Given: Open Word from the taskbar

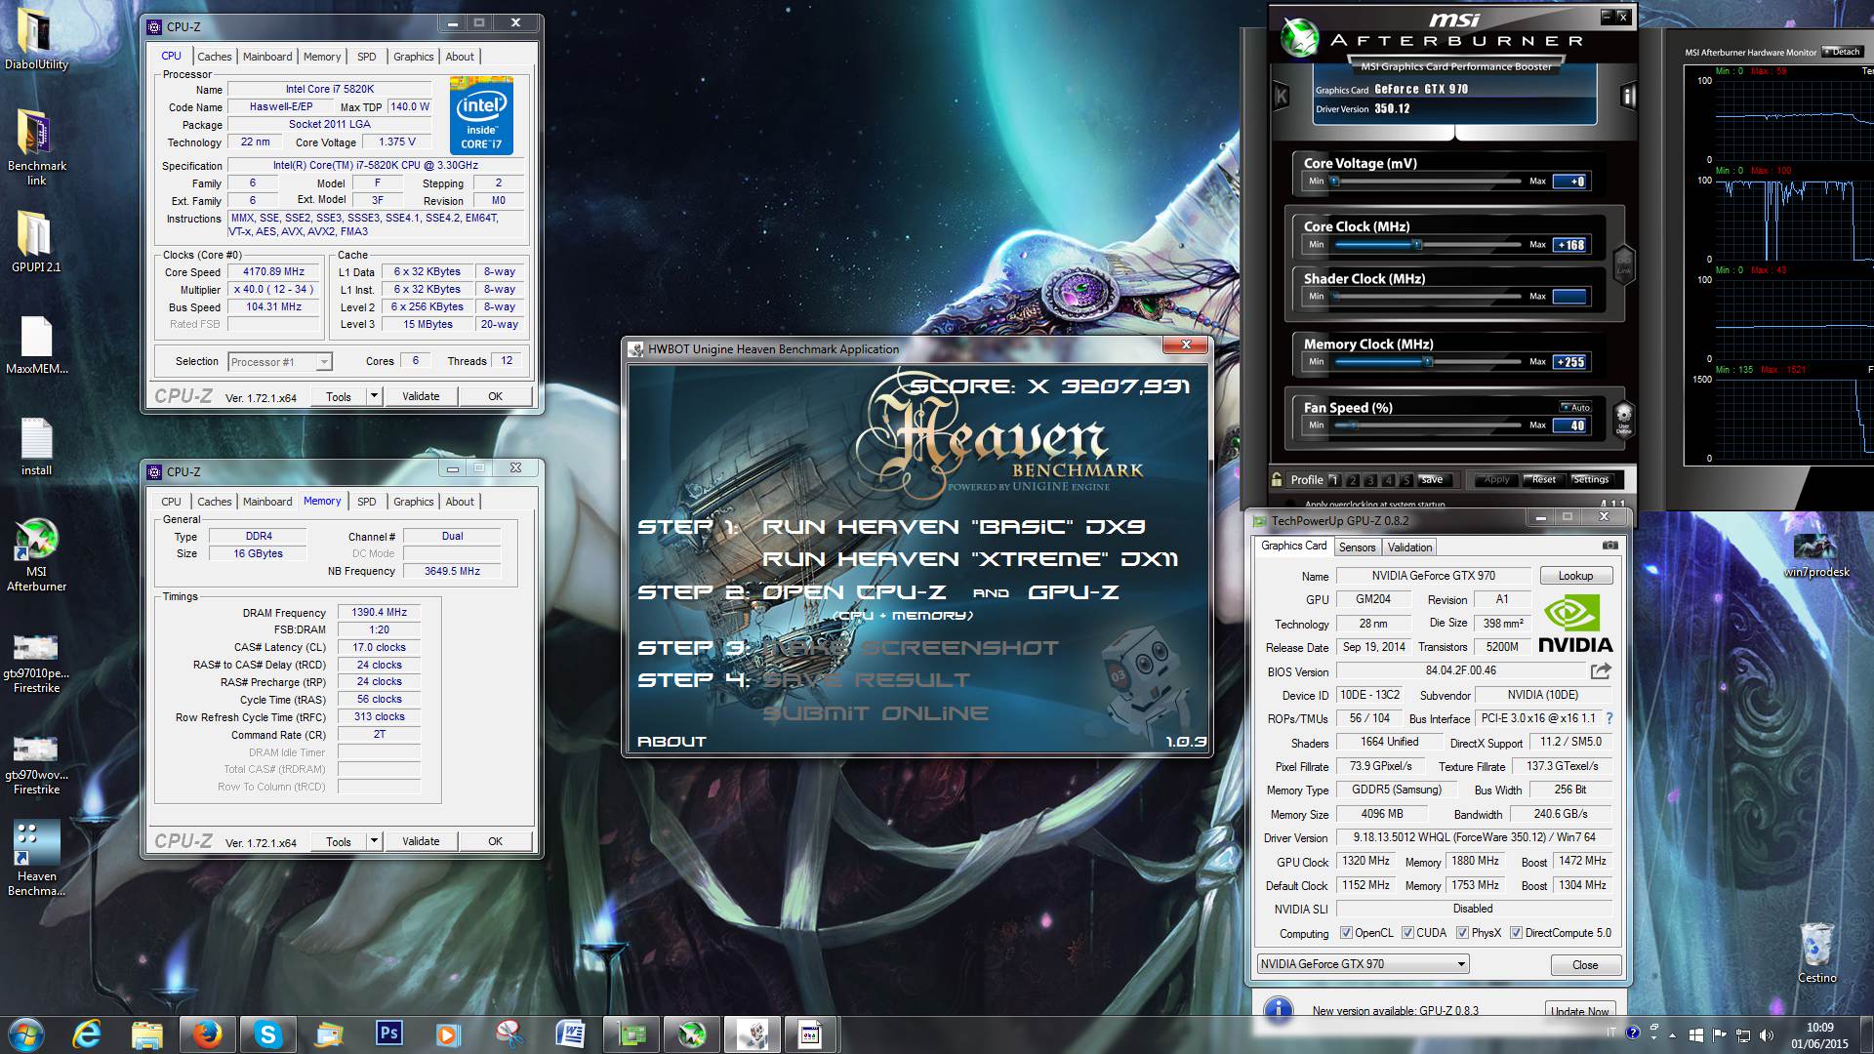Looking at the screenshot, I should [x=570, y=1034].
